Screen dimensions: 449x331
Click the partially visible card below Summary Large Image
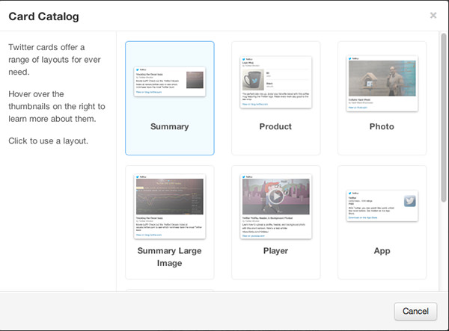click(x=170, y=291)
